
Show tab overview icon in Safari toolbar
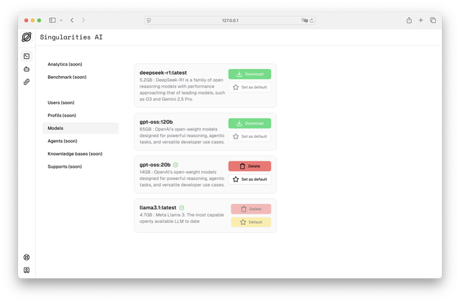pos(433,20)
